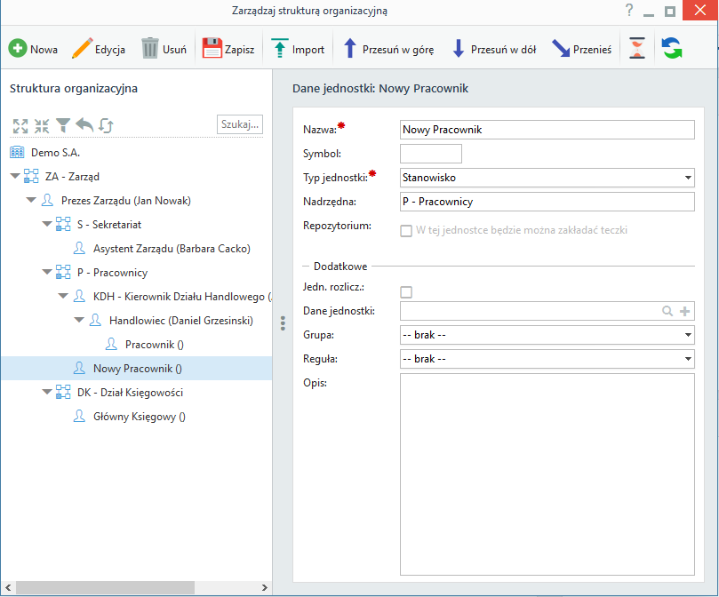Screen dimensions: 719x597
Task: Collapse the KDH - Kierownik Działu Handlowego node
Action: tap(63, 296)
